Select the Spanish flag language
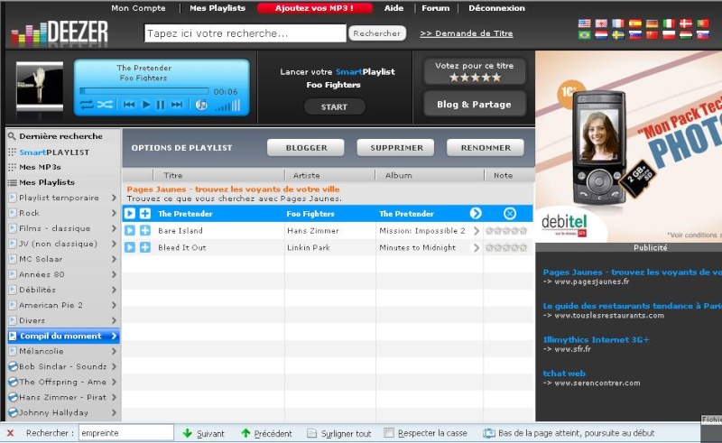The width and height of the screenshot is (722, 443). (x=635, y=23)
